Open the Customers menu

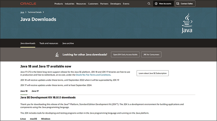(x=93, y=4)
